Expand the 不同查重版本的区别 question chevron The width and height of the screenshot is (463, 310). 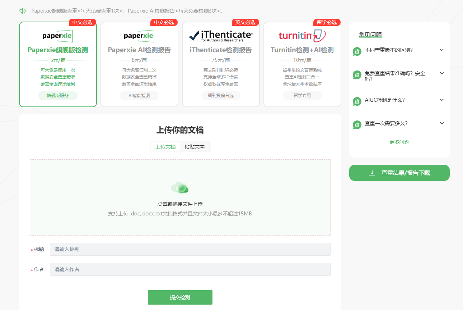click(x=442, y=50)
